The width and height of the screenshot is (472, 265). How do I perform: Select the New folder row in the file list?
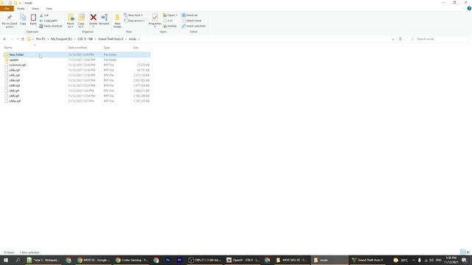pyautogui.click(x=77, y=54)
